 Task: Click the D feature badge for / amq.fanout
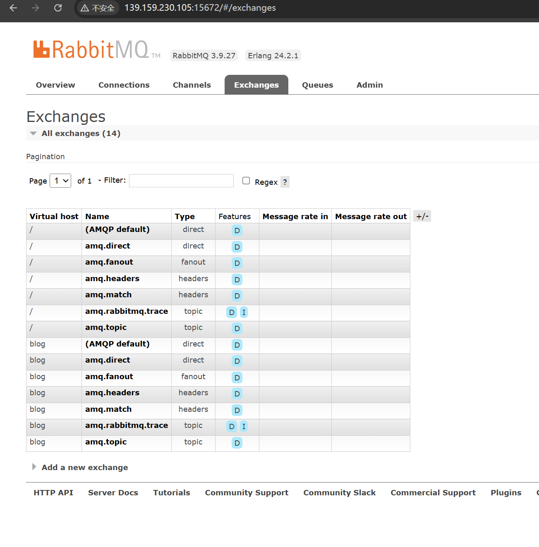click(237, 263)
